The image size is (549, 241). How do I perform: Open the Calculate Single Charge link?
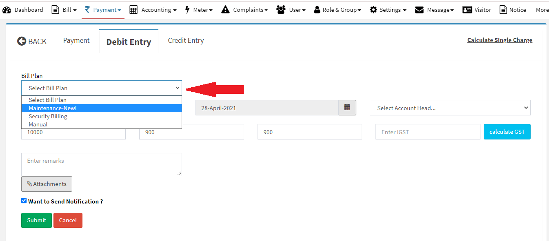coord(500,40)
